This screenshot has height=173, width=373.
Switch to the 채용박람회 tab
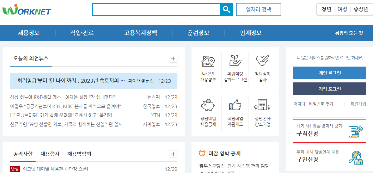point(79,154)
